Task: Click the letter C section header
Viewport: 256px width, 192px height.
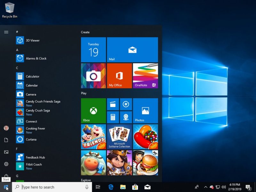Action: (17, 68)
